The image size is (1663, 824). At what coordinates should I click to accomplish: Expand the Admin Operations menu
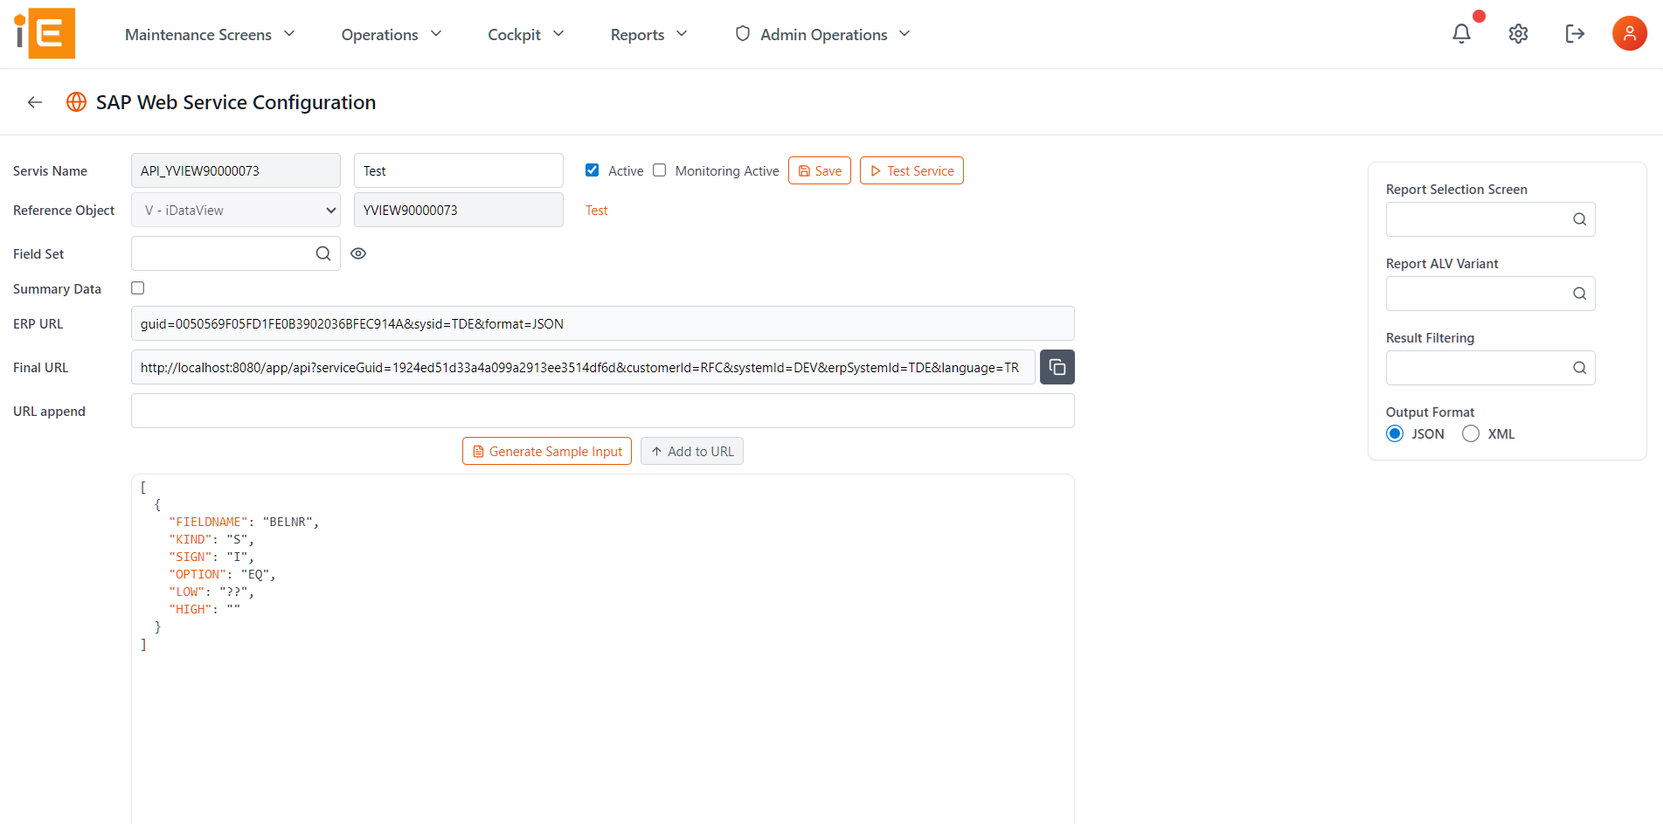click(x=821, y=34)
